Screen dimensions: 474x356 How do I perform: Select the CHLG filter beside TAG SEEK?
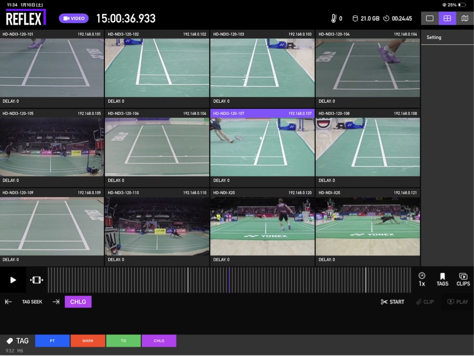tap(78, 302)
